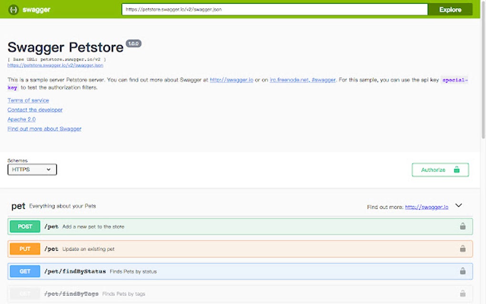Click the lock icon on /pet/findByTags row
The image size is (486, 304).
point(462,294)
